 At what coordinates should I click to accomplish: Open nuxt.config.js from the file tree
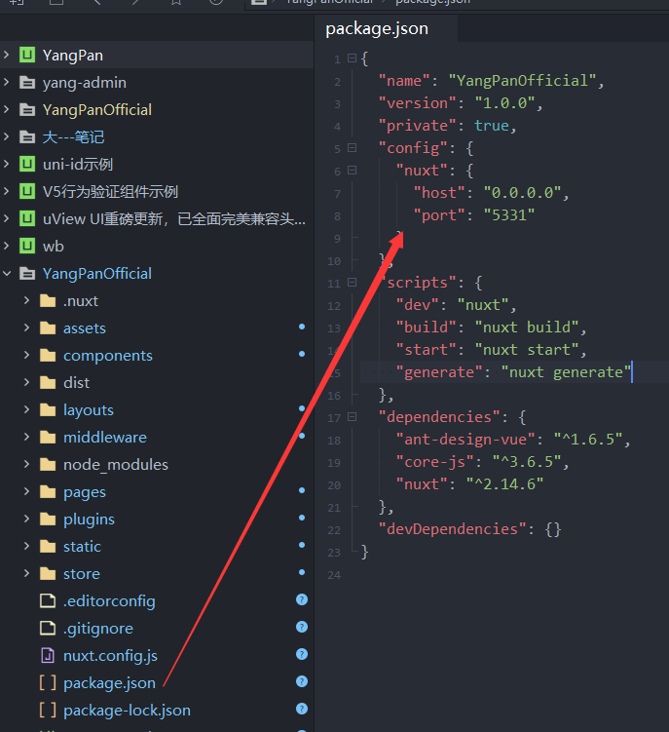pos(110,656)
